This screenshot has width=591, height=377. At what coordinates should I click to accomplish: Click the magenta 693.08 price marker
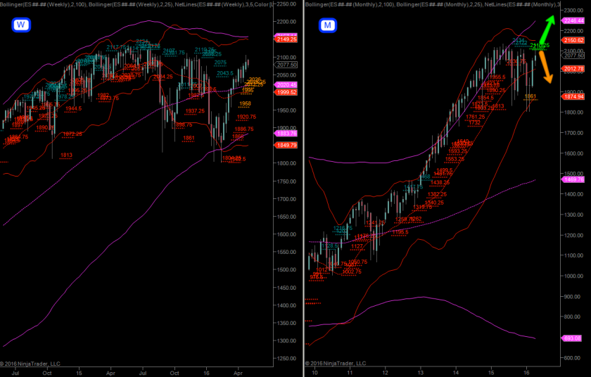(573, 338)
